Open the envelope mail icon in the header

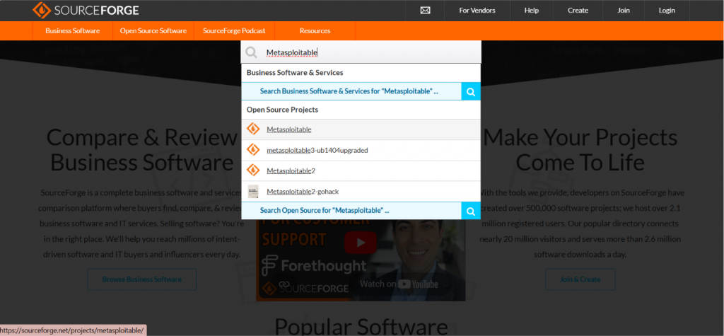click(x=425, y=10)
